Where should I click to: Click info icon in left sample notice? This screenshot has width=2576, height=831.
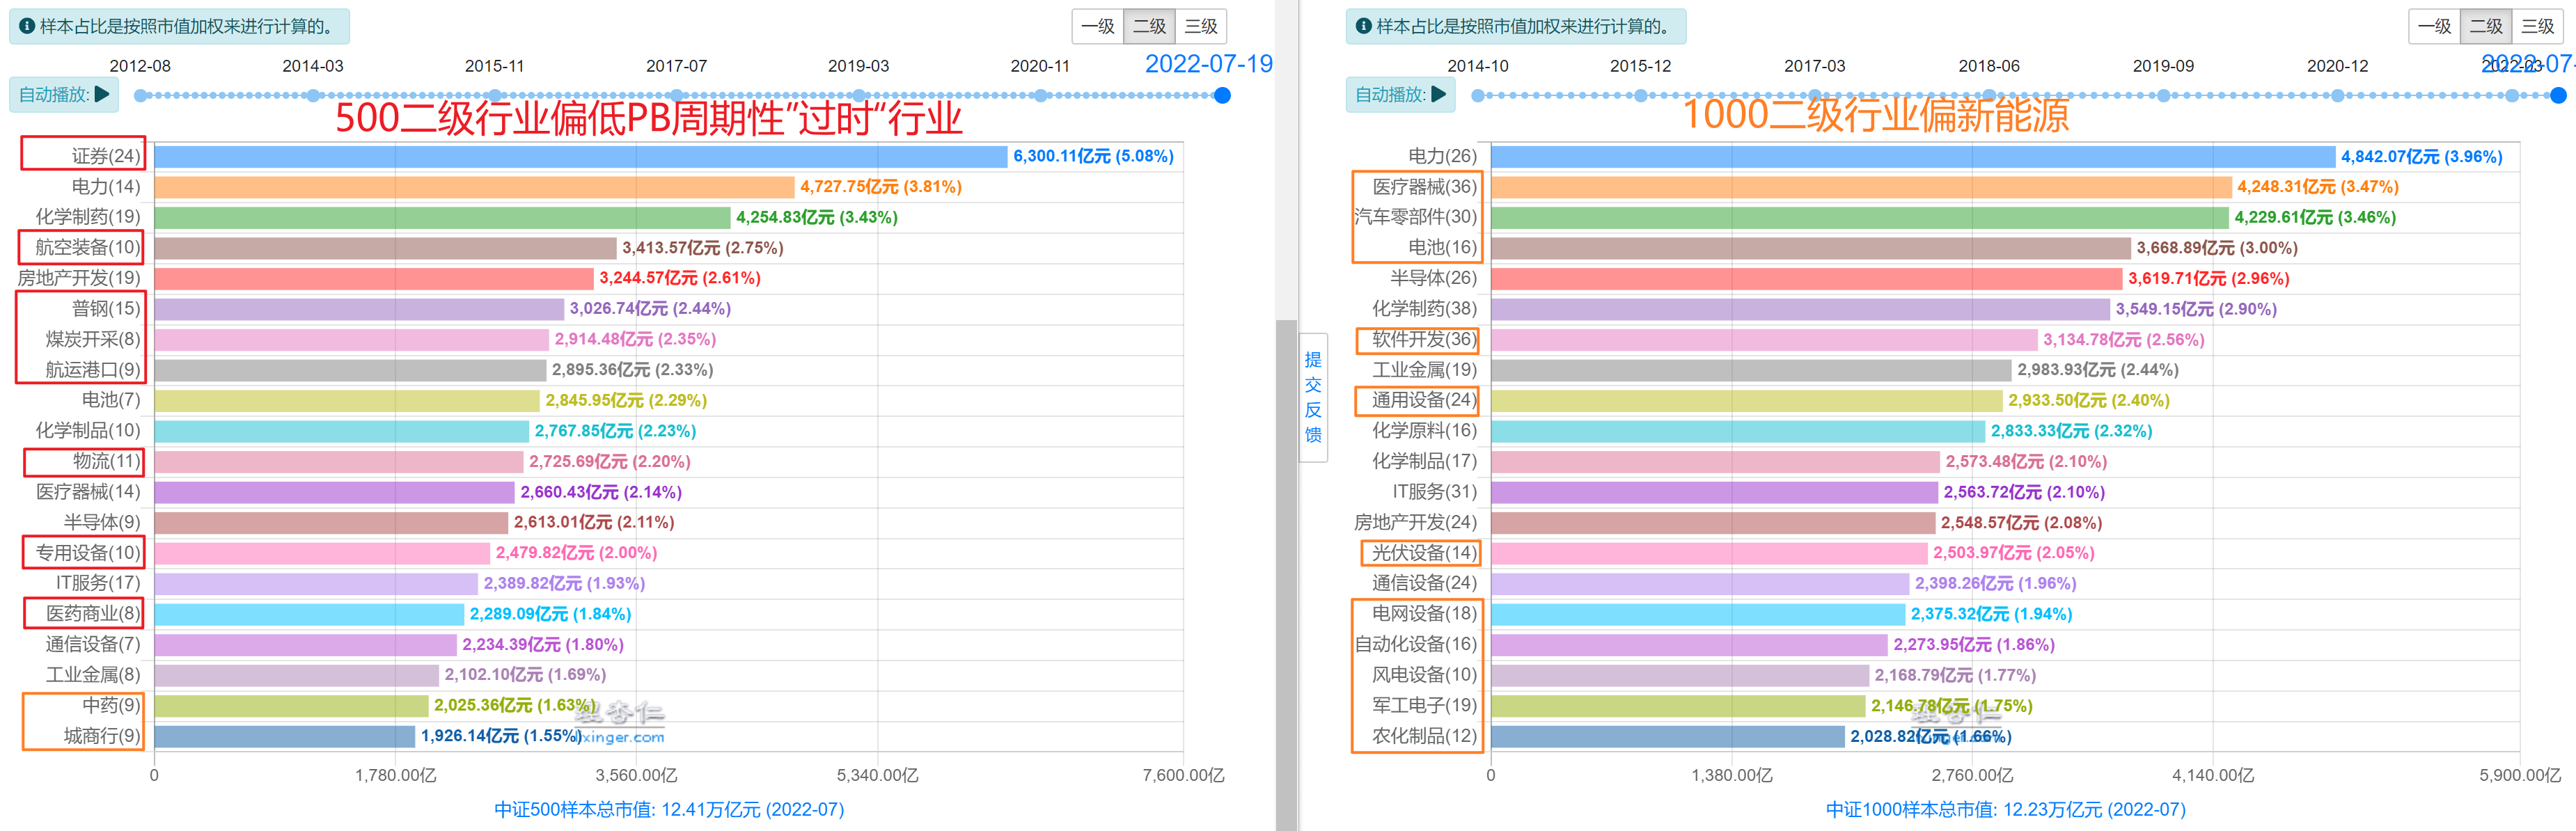click(27, 26)
